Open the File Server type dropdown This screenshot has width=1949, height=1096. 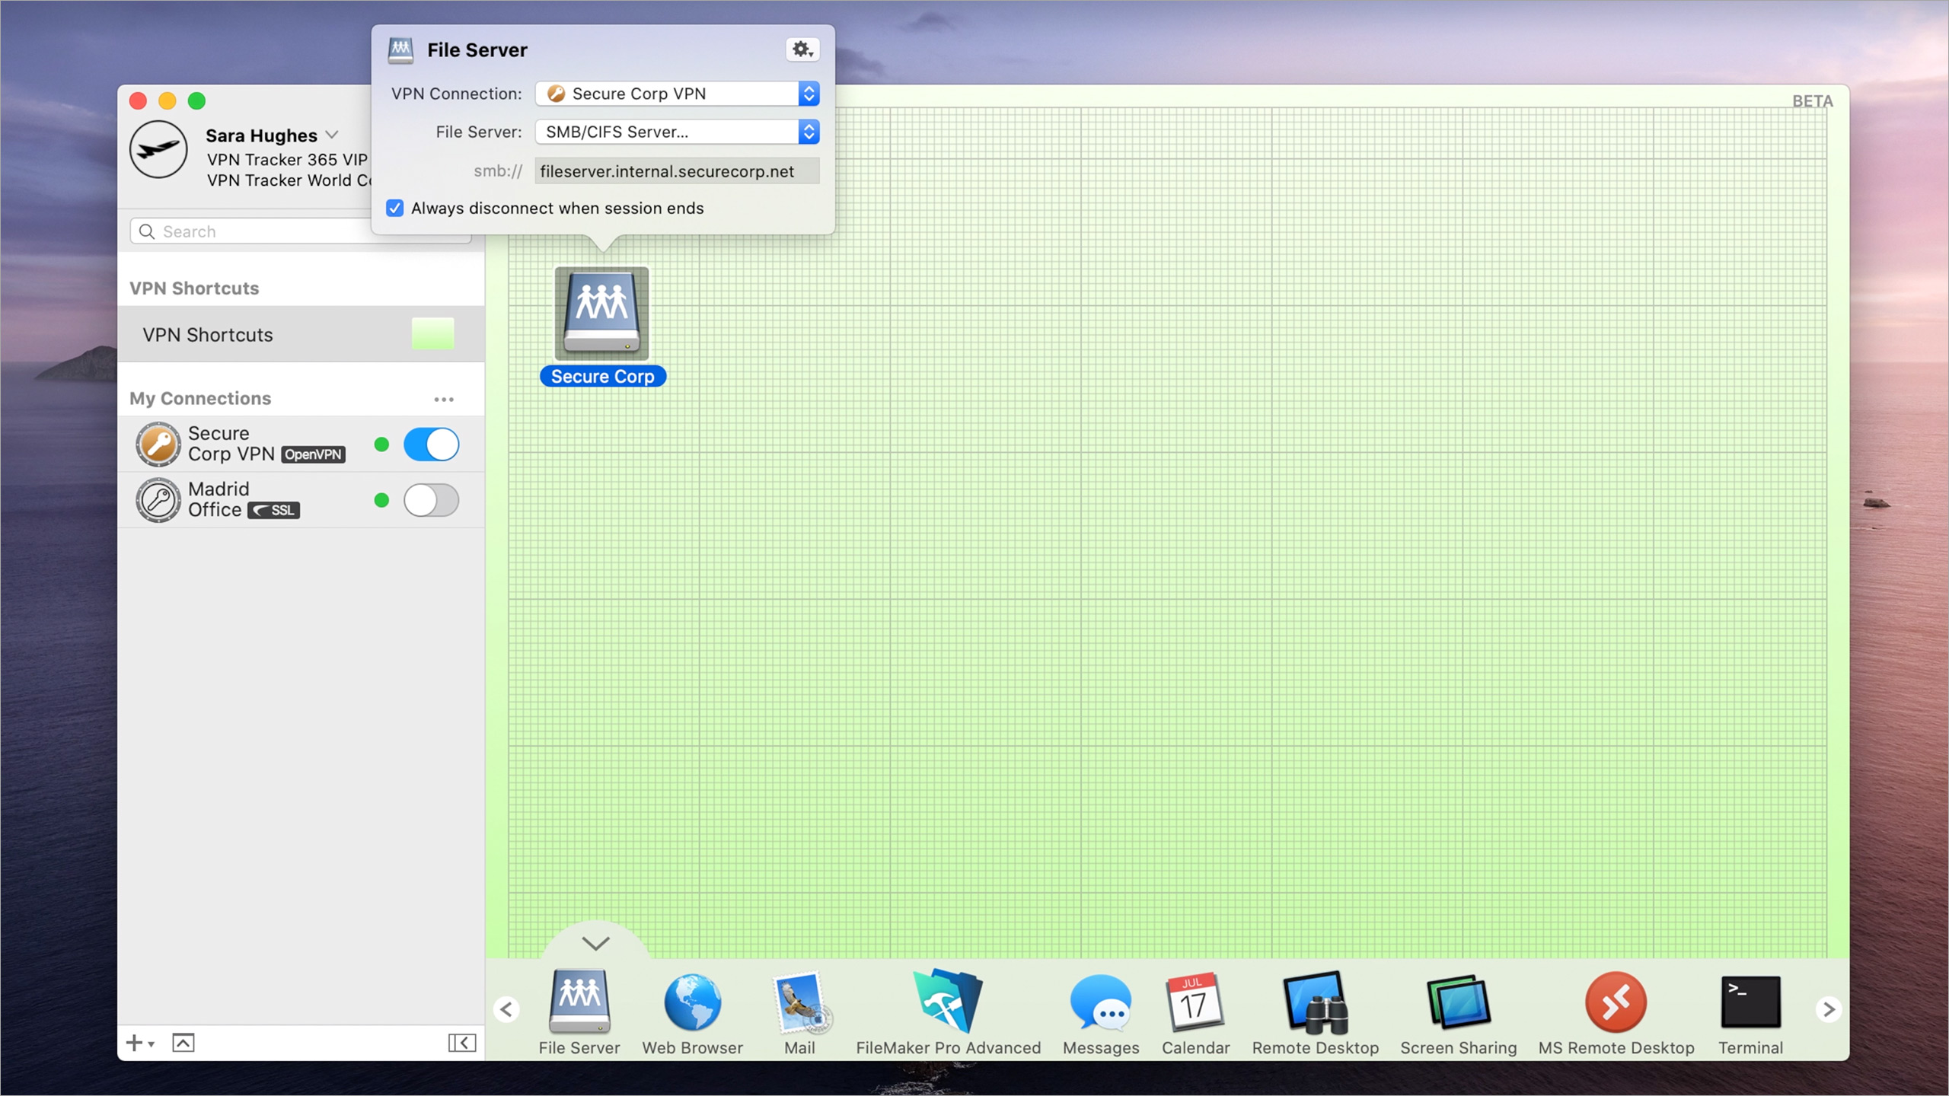click(x=677, y=132)
